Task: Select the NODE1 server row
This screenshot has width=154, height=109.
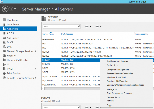Action: tap(98, 52)
